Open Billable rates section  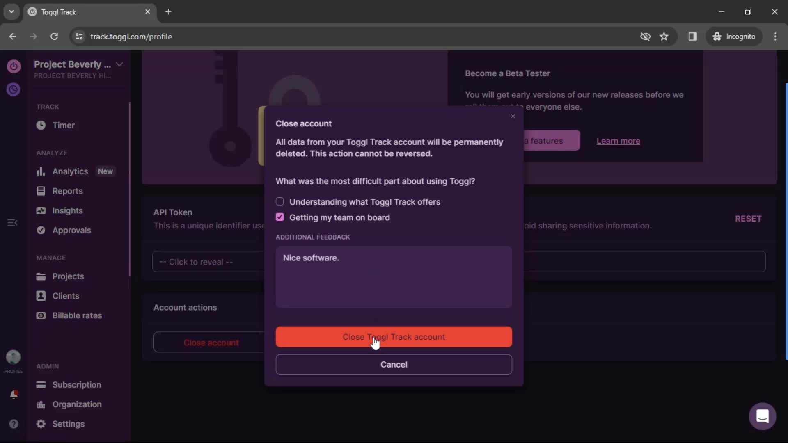coord(78,315)
